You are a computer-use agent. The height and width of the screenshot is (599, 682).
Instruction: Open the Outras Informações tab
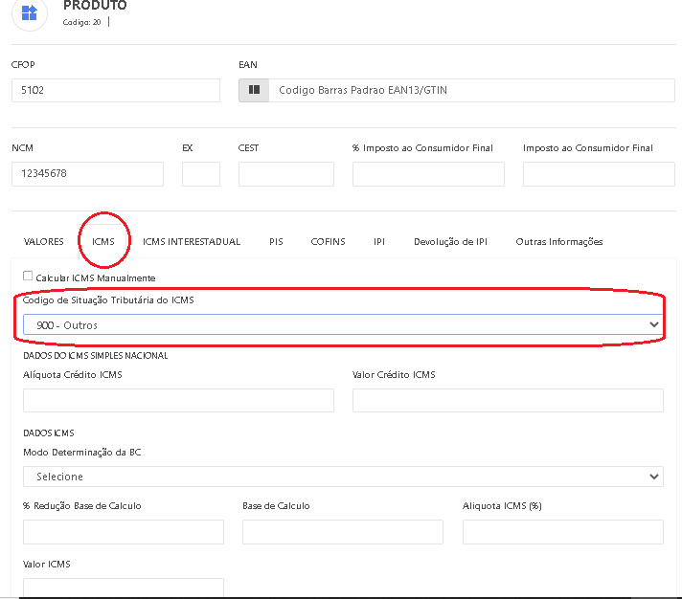[x=559, y=242]
